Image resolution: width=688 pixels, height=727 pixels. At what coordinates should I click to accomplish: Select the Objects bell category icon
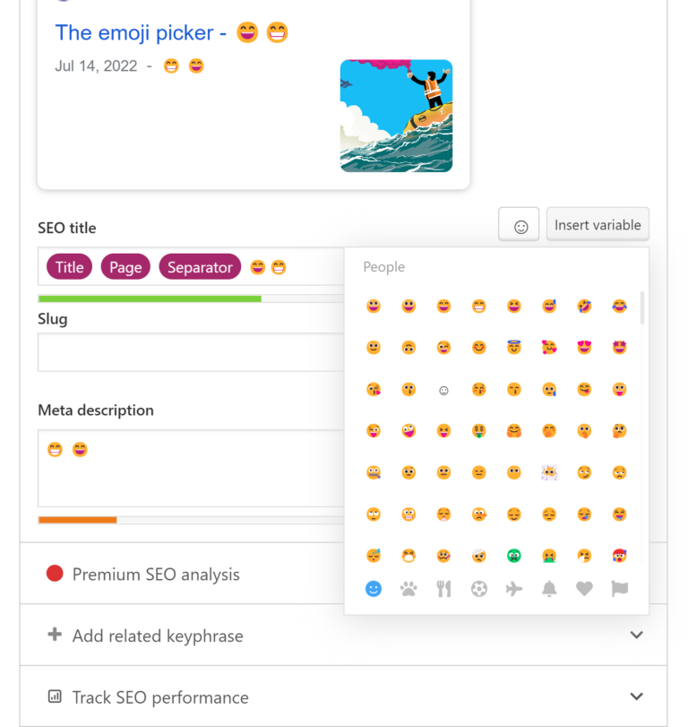point(549,589)
